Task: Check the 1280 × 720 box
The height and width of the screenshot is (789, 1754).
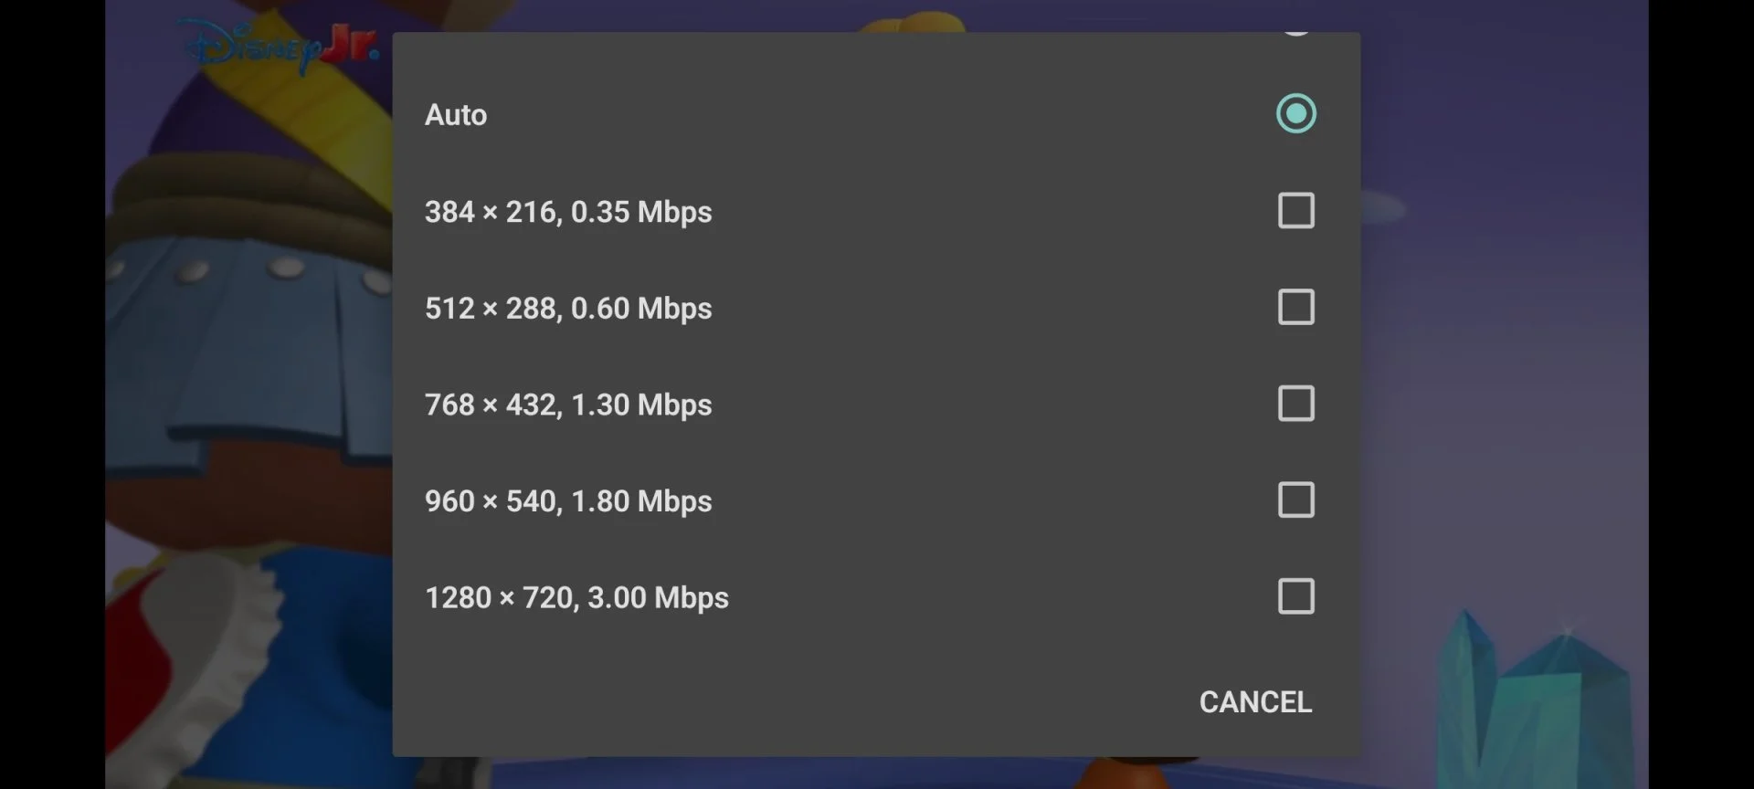Action: click(1295, 596)
